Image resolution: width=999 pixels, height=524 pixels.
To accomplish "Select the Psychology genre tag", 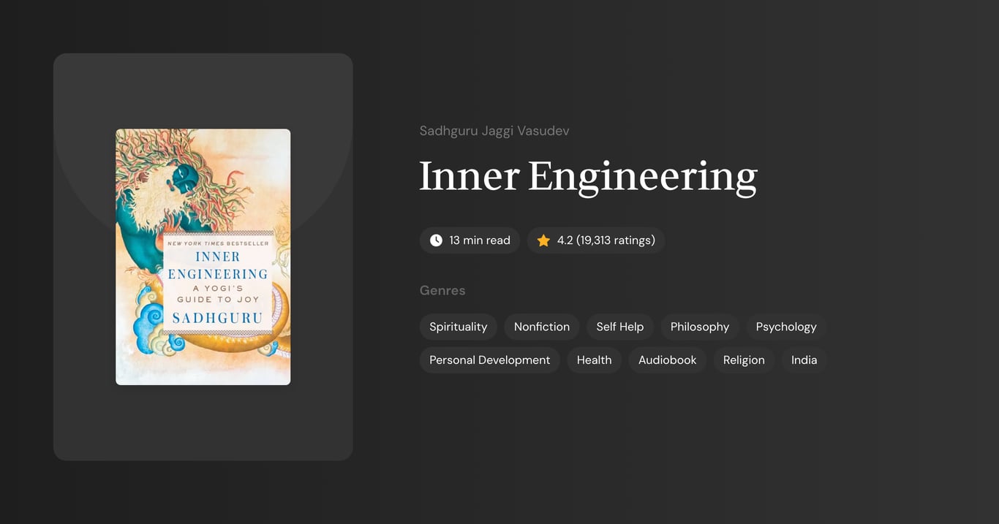I will tap(785, 327).
